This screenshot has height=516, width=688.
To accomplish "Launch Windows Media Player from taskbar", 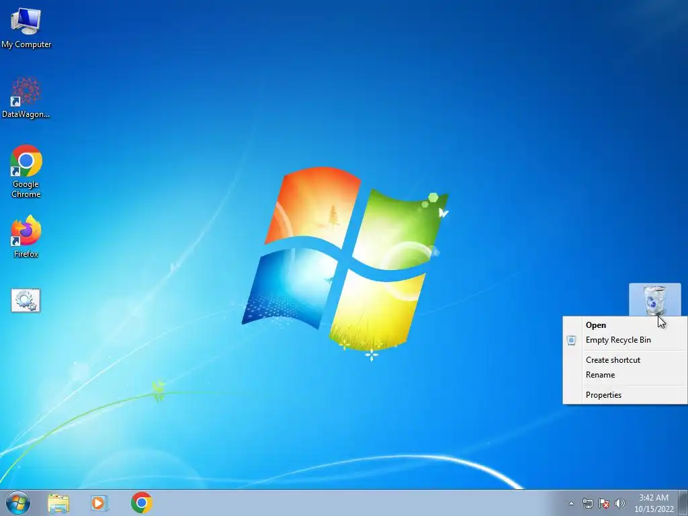I will (99, 503).
